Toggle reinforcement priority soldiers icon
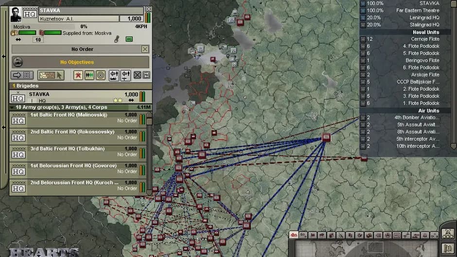The image size is (457, 257). click(x=89, y=75)
